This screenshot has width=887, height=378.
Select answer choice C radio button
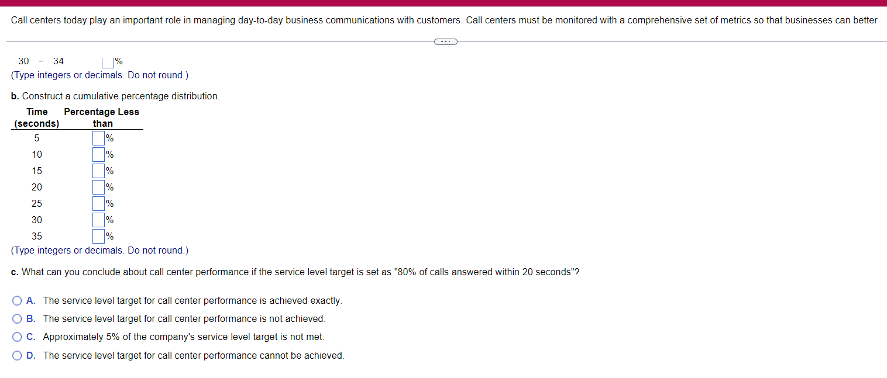click(x=17, y=337)
